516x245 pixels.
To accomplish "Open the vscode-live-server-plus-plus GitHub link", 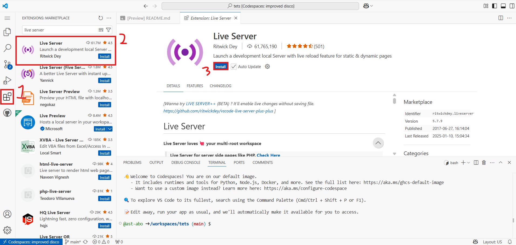I will pos(218,111).
